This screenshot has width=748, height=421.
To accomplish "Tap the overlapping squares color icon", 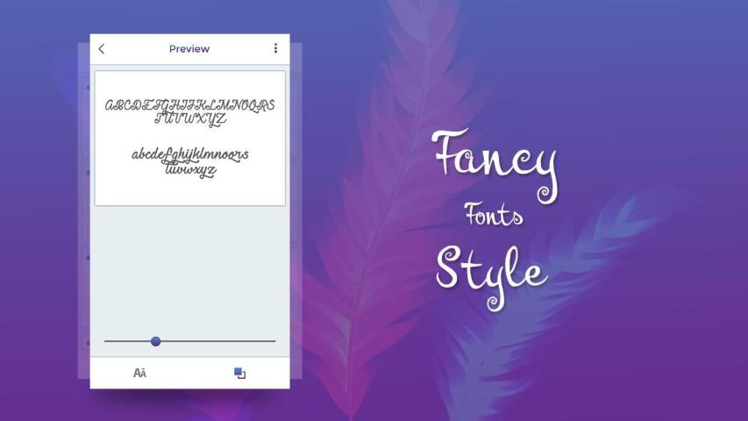I will click(x=239, y=373).
